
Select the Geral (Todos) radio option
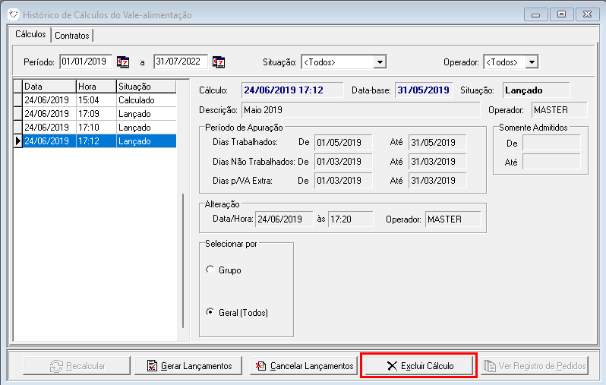coord(210,313)
